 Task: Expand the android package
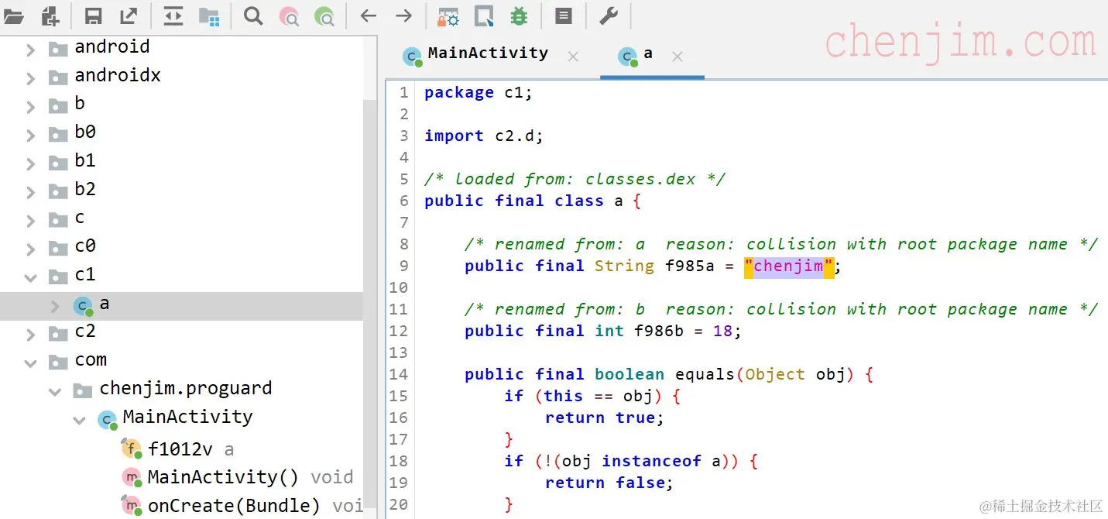click(x=31, y=50)
